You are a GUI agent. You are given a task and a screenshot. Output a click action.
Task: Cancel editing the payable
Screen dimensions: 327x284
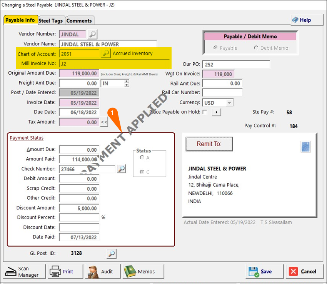[305, 271]
